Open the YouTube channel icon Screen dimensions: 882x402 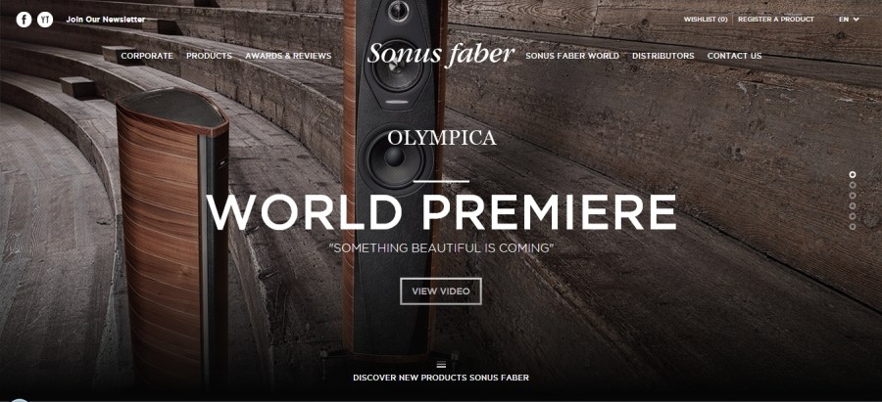(45, 20)
